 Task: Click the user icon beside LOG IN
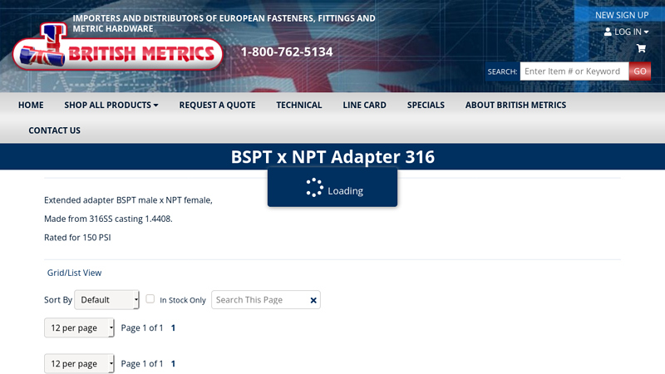pyautogui.click(x=608, y=32)
